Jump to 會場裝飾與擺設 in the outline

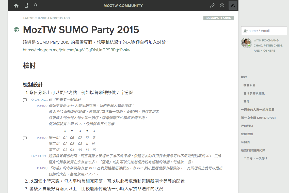[x=254, y=93]
